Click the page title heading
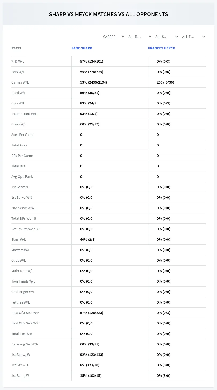 coord(108,14)
